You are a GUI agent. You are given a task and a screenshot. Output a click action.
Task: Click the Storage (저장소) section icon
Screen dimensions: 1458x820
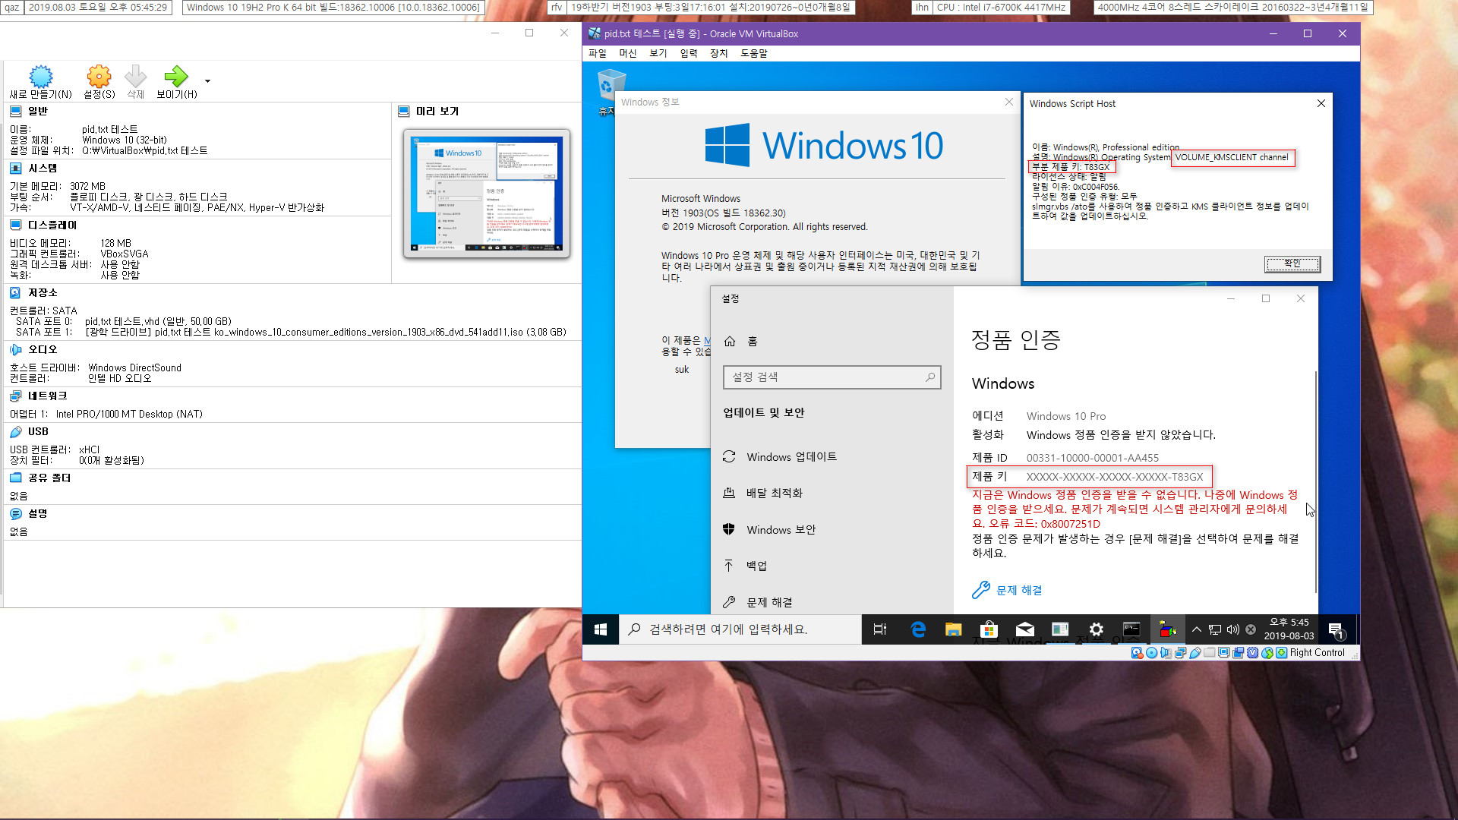pos(16,292)
